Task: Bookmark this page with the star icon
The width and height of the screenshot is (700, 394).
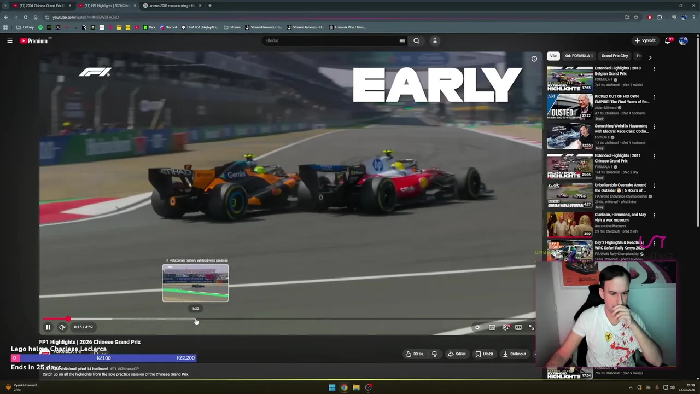Action: click(x=635, y=17)
